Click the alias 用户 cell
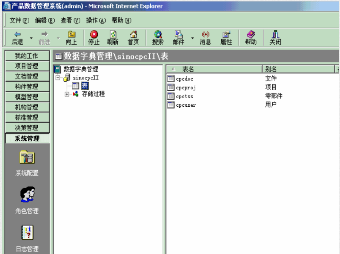 (x=271, y=105)
